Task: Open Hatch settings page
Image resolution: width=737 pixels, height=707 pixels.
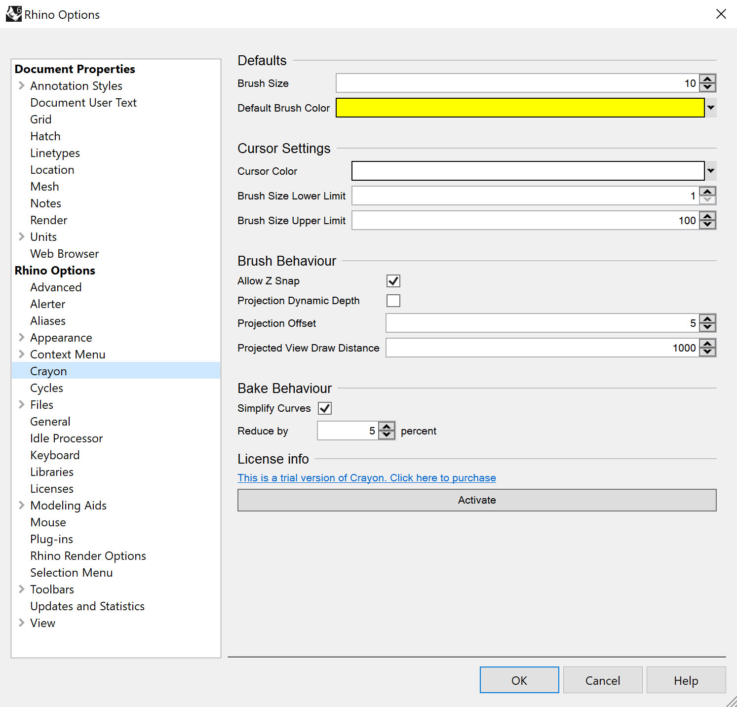Action: 45,136
